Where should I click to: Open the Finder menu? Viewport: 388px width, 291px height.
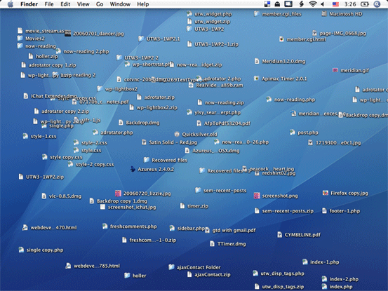point(29,4)
